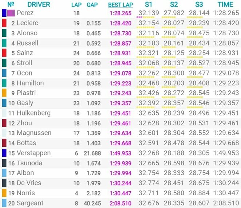Click the DRIVER column header
The image size is (241, 208).
(39, 5)
